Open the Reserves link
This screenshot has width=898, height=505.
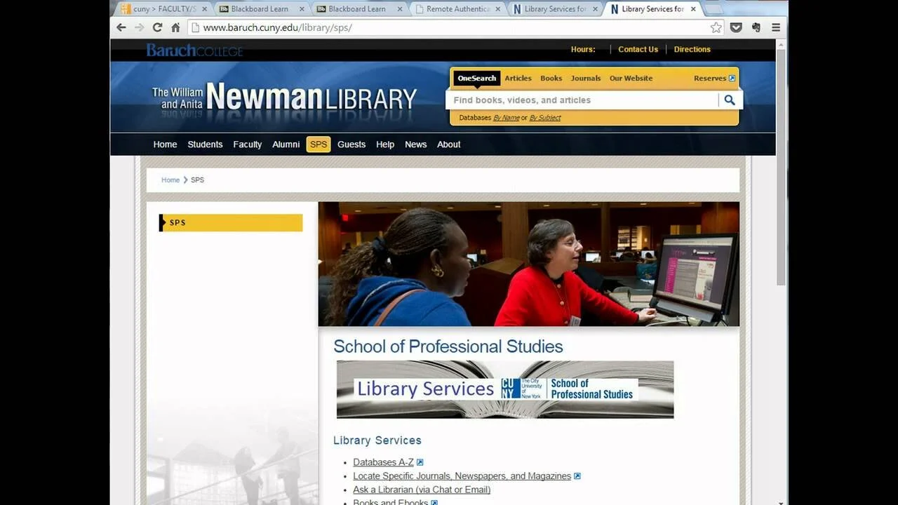coord(710,79)
